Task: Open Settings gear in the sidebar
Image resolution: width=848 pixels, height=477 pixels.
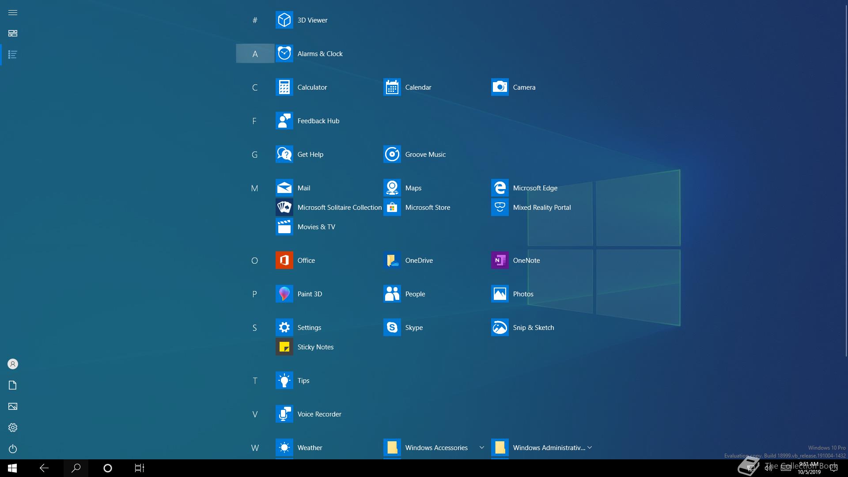Action: (13, 428)
